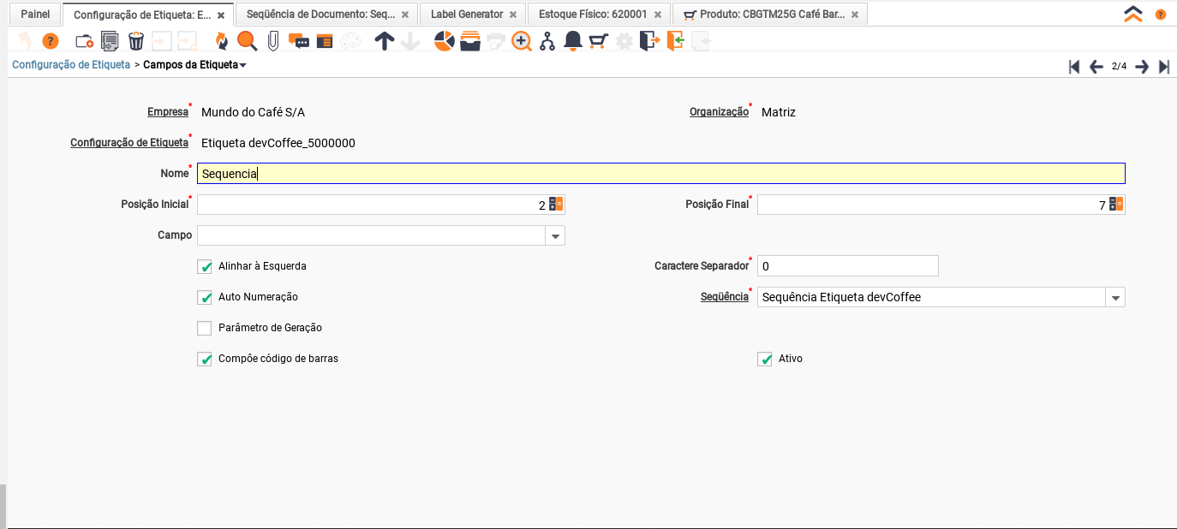Open the Seqüência dropdown arrow

[1115, 297]
